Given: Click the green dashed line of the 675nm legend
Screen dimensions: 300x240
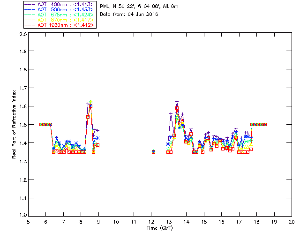Looking at the screenshot, I should [x=30, y=15].
